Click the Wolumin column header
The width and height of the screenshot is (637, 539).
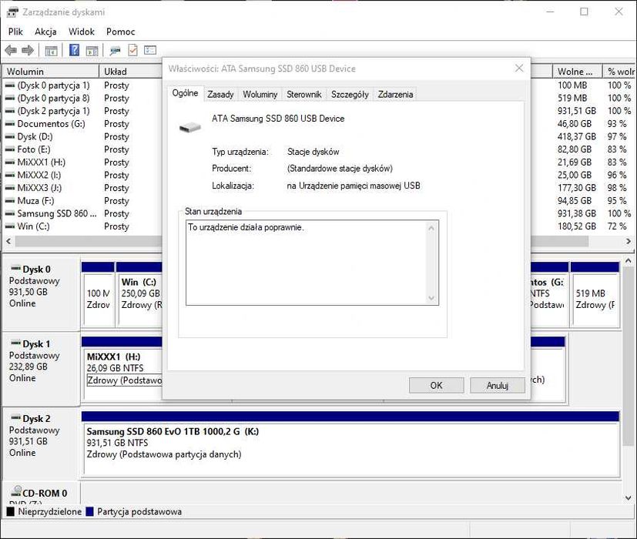[x=51, y=72]
